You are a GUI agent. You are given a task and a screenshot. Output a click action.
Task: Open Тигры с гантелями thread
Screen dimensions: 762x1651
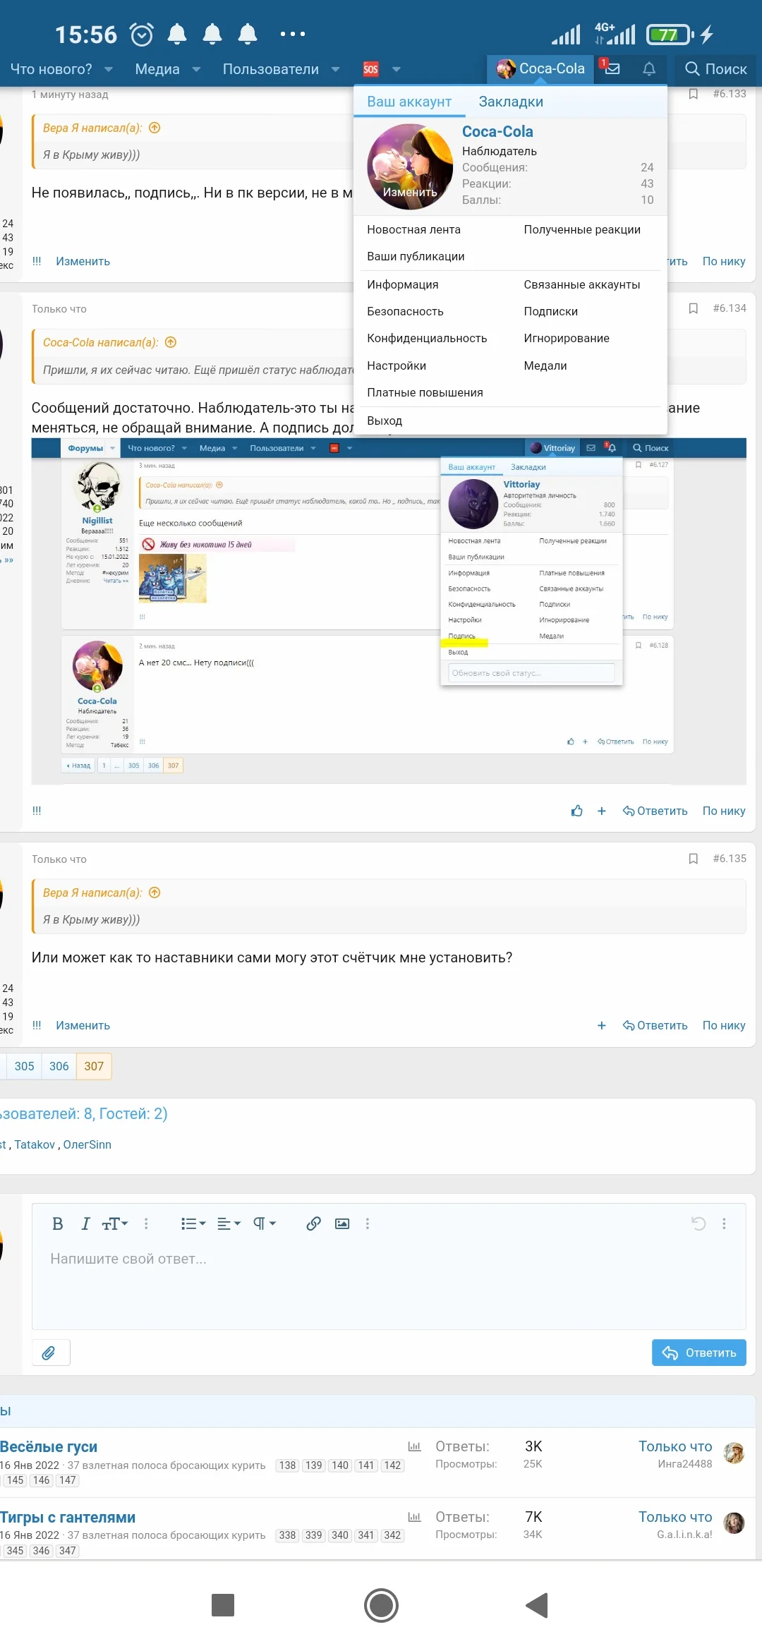pyautogui.click(x=68, y=1517)
